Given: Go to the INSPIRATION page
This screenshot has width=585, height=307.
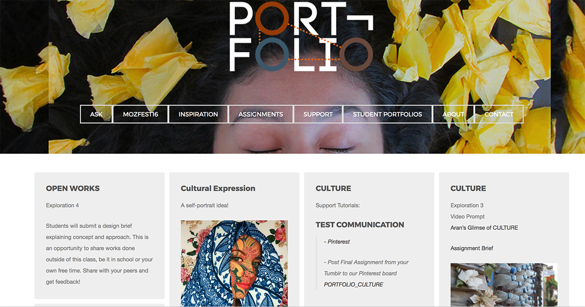Looking at the screenshot, I should [x=198, y=114].
